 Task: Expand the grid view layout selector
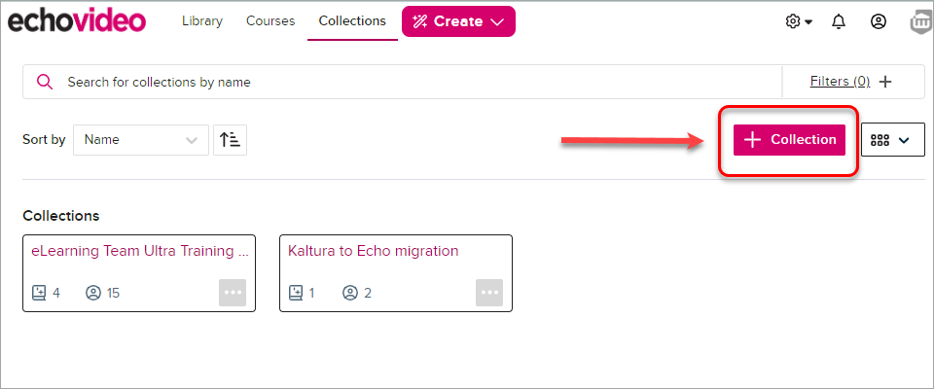tap(893, 140)
